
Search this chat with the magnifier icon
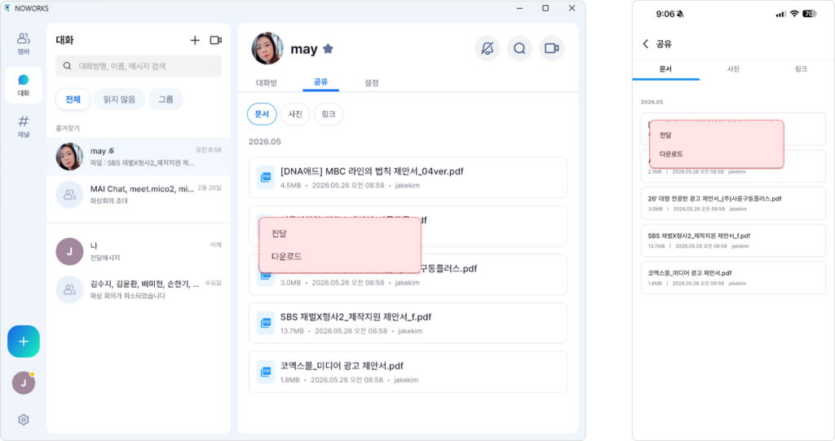point(519,48)
